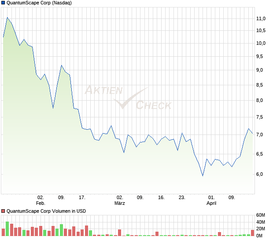This screenshot has width=273, height=240.
Task: Click the 7,5 price axis label
Action: [x=259, y=117]
